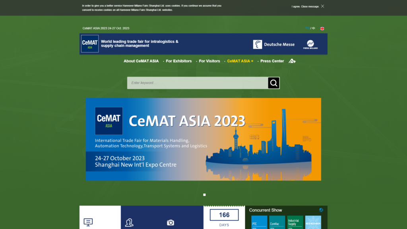This screenshot has width=407, height=229.
Task: Click the two-person users icon
Action: [x=129, y=223]
